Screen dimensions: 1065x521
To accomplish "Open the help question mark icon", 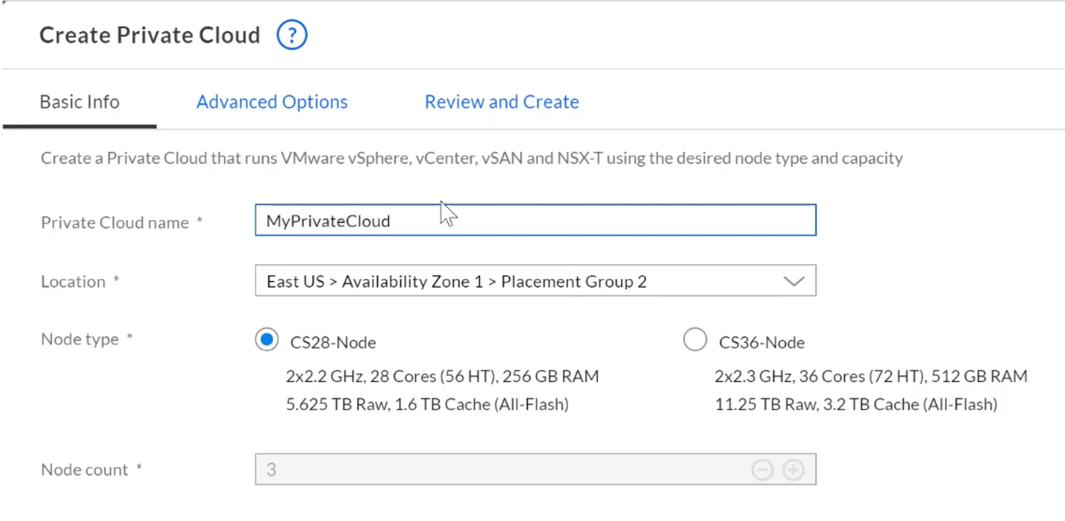I will pos(292,35).
